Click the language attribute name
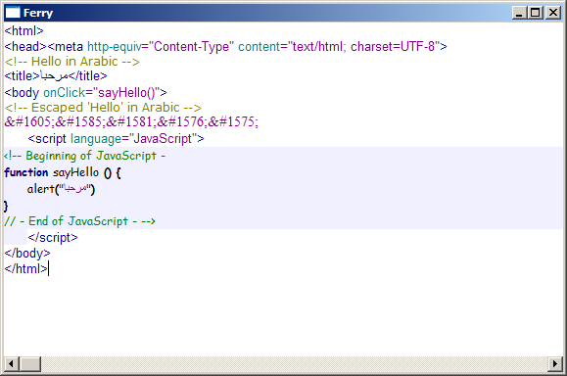 (96, 139)
